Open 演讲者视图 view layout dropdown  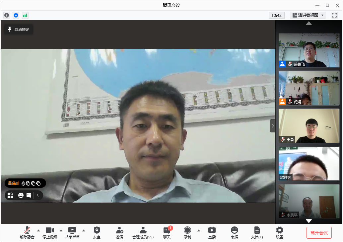[308, 15]
